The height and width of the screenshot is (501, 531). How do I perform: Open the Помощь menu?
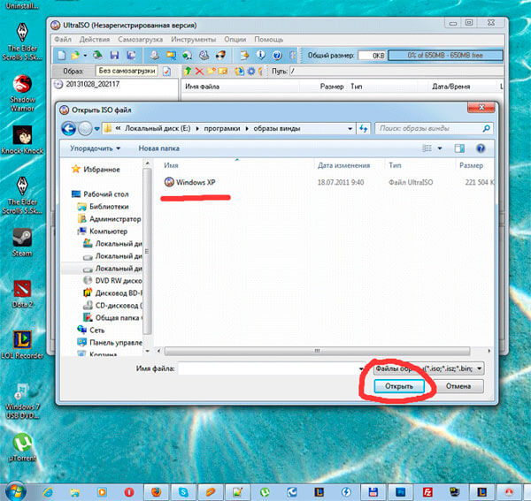click(x=268, y=40)
